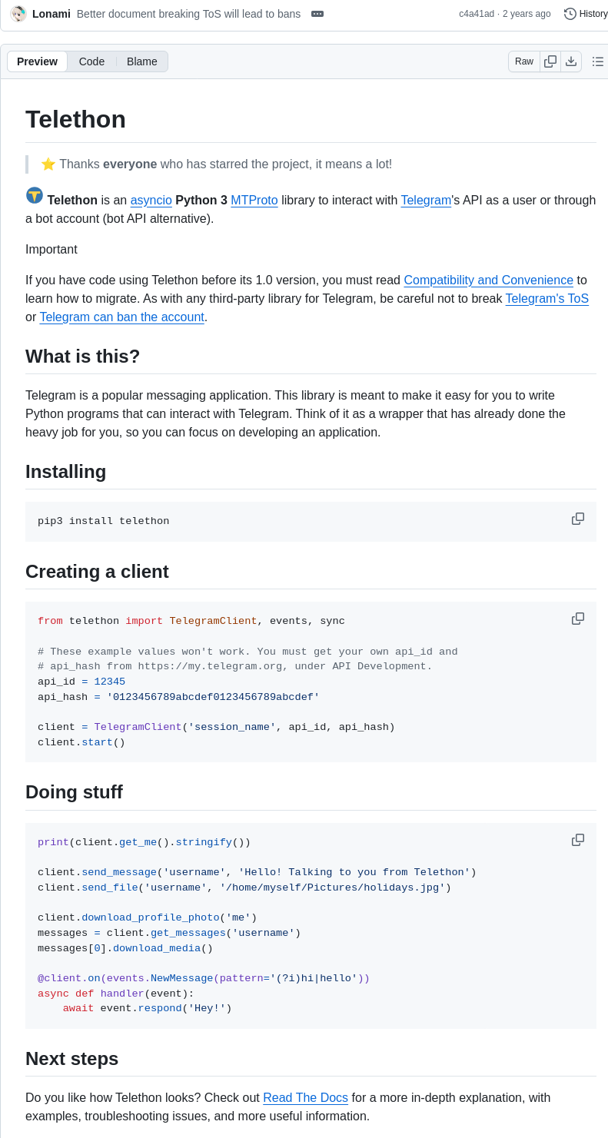Screen dimensions: 608x1138
Task: Open the document outline menu
Action: pos(598,61)
